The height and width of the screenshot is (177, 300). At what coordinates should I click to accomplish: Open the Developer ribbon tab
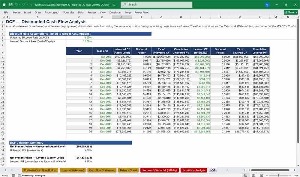(115, 12)
